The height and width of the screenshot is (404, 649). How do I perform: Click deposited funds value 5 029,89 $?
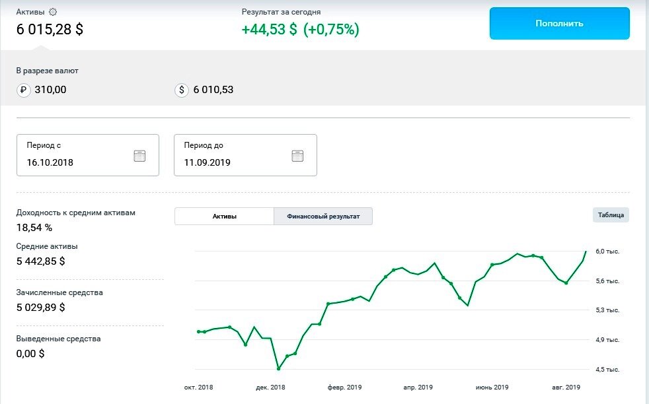pyautogui.click(x=40, y=307)
